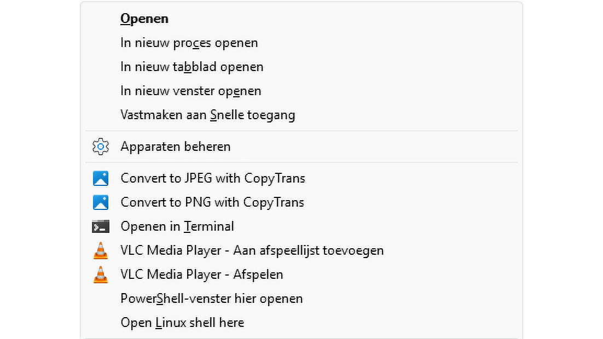Select In nieuw venster openen

pos(190,91)
